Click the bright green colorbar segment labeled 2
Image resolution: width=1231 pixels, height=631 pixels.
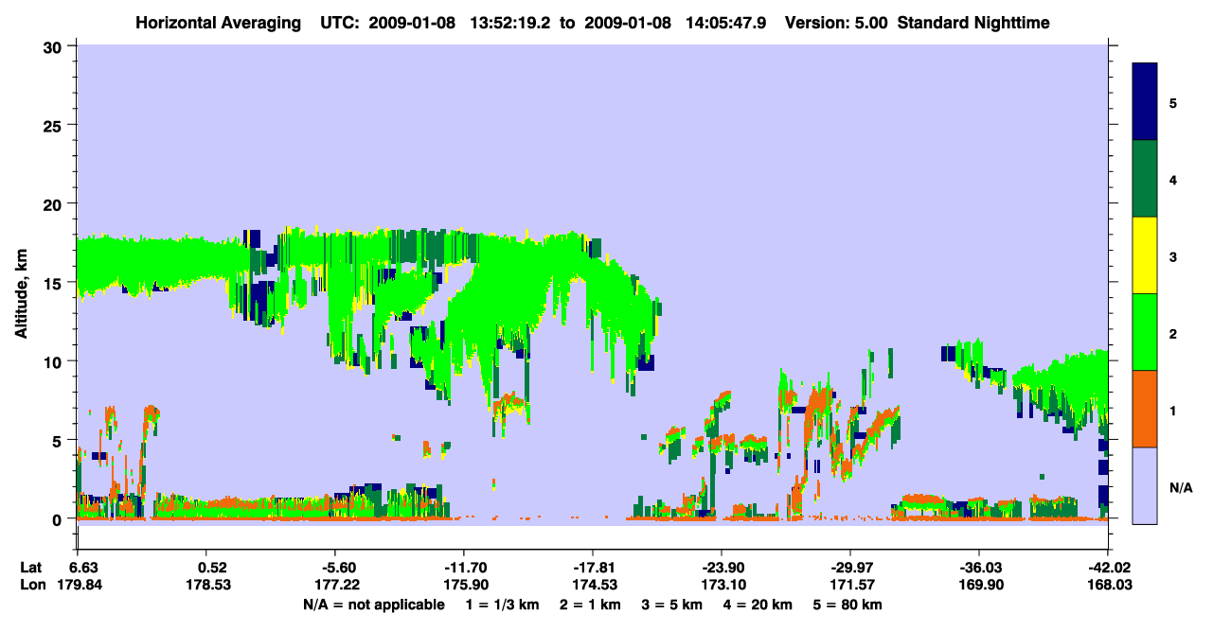pos(1145,332)
